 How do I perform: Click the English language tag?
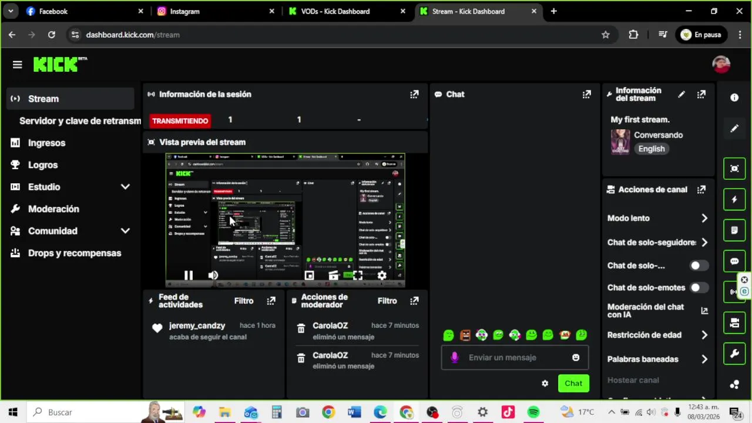pyautogui.click(x=652, y=149)
